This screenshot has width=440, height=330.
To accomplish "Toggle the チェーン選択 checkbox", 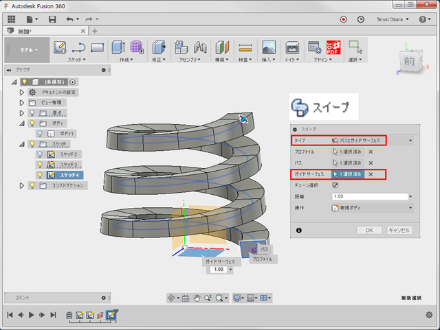I will pos(335,185).
